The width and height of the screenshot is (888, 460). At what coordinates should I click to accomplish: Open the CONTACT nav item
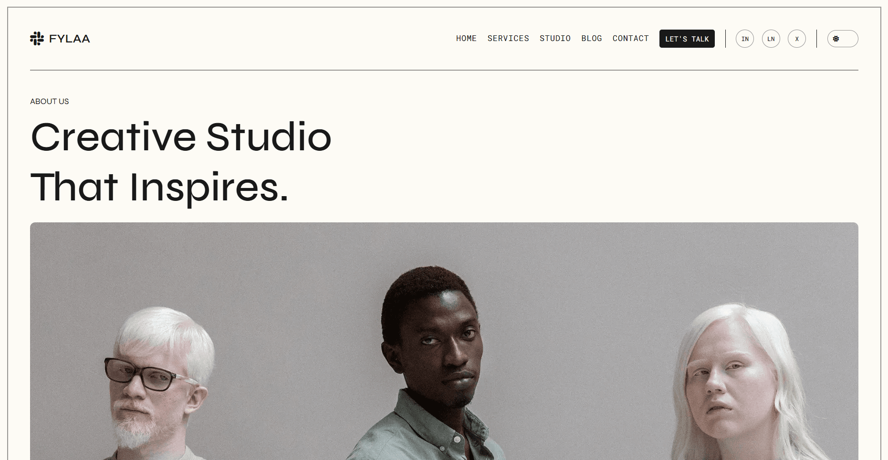[631, 38]
